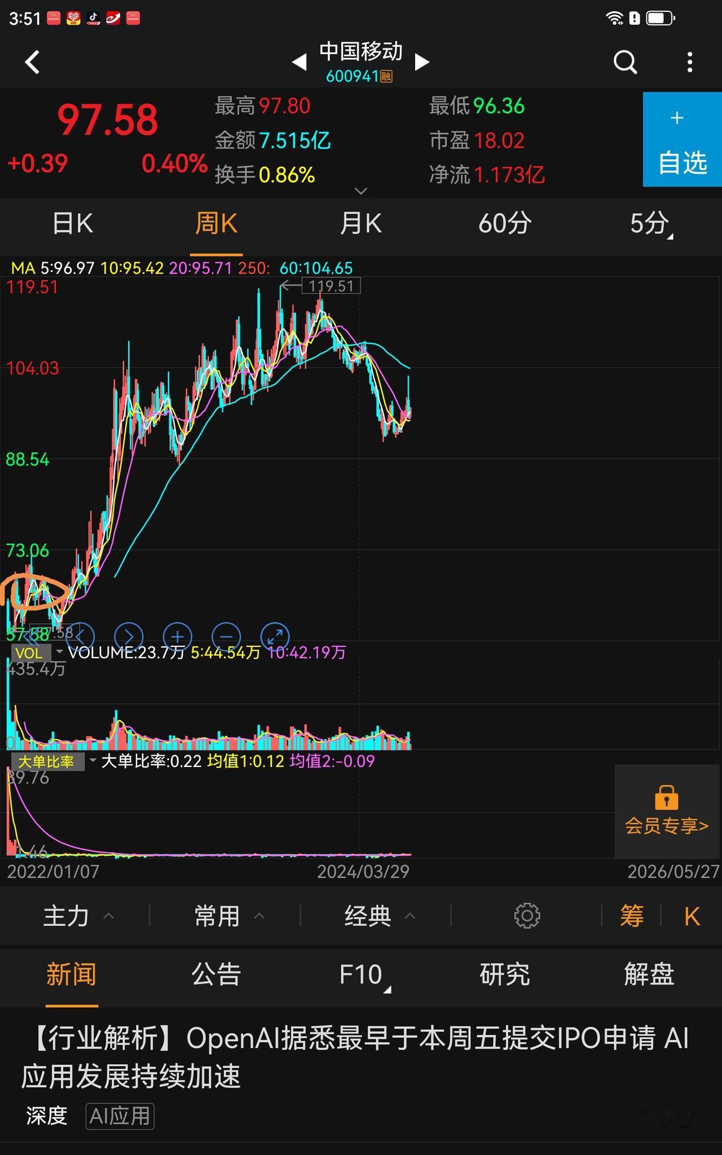Expand the 经典 indicator menu
722x1155 pixels.
(380, 916)
